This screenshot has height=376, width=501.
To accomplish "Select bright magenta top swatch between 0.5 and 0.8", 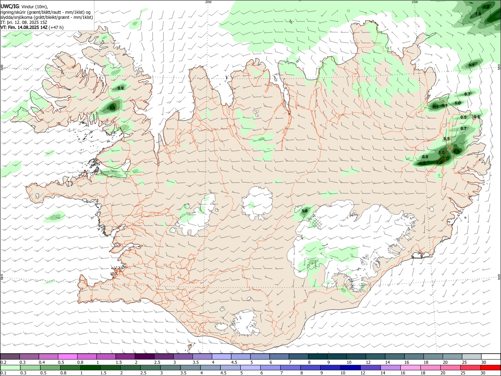I will [x=68, y=356].
